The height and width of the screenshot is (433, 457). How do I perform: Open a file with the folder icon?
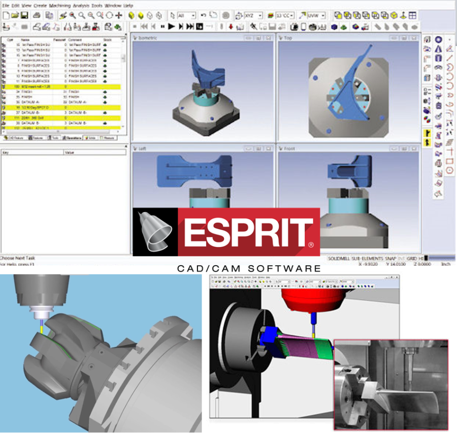pos(14,15)
